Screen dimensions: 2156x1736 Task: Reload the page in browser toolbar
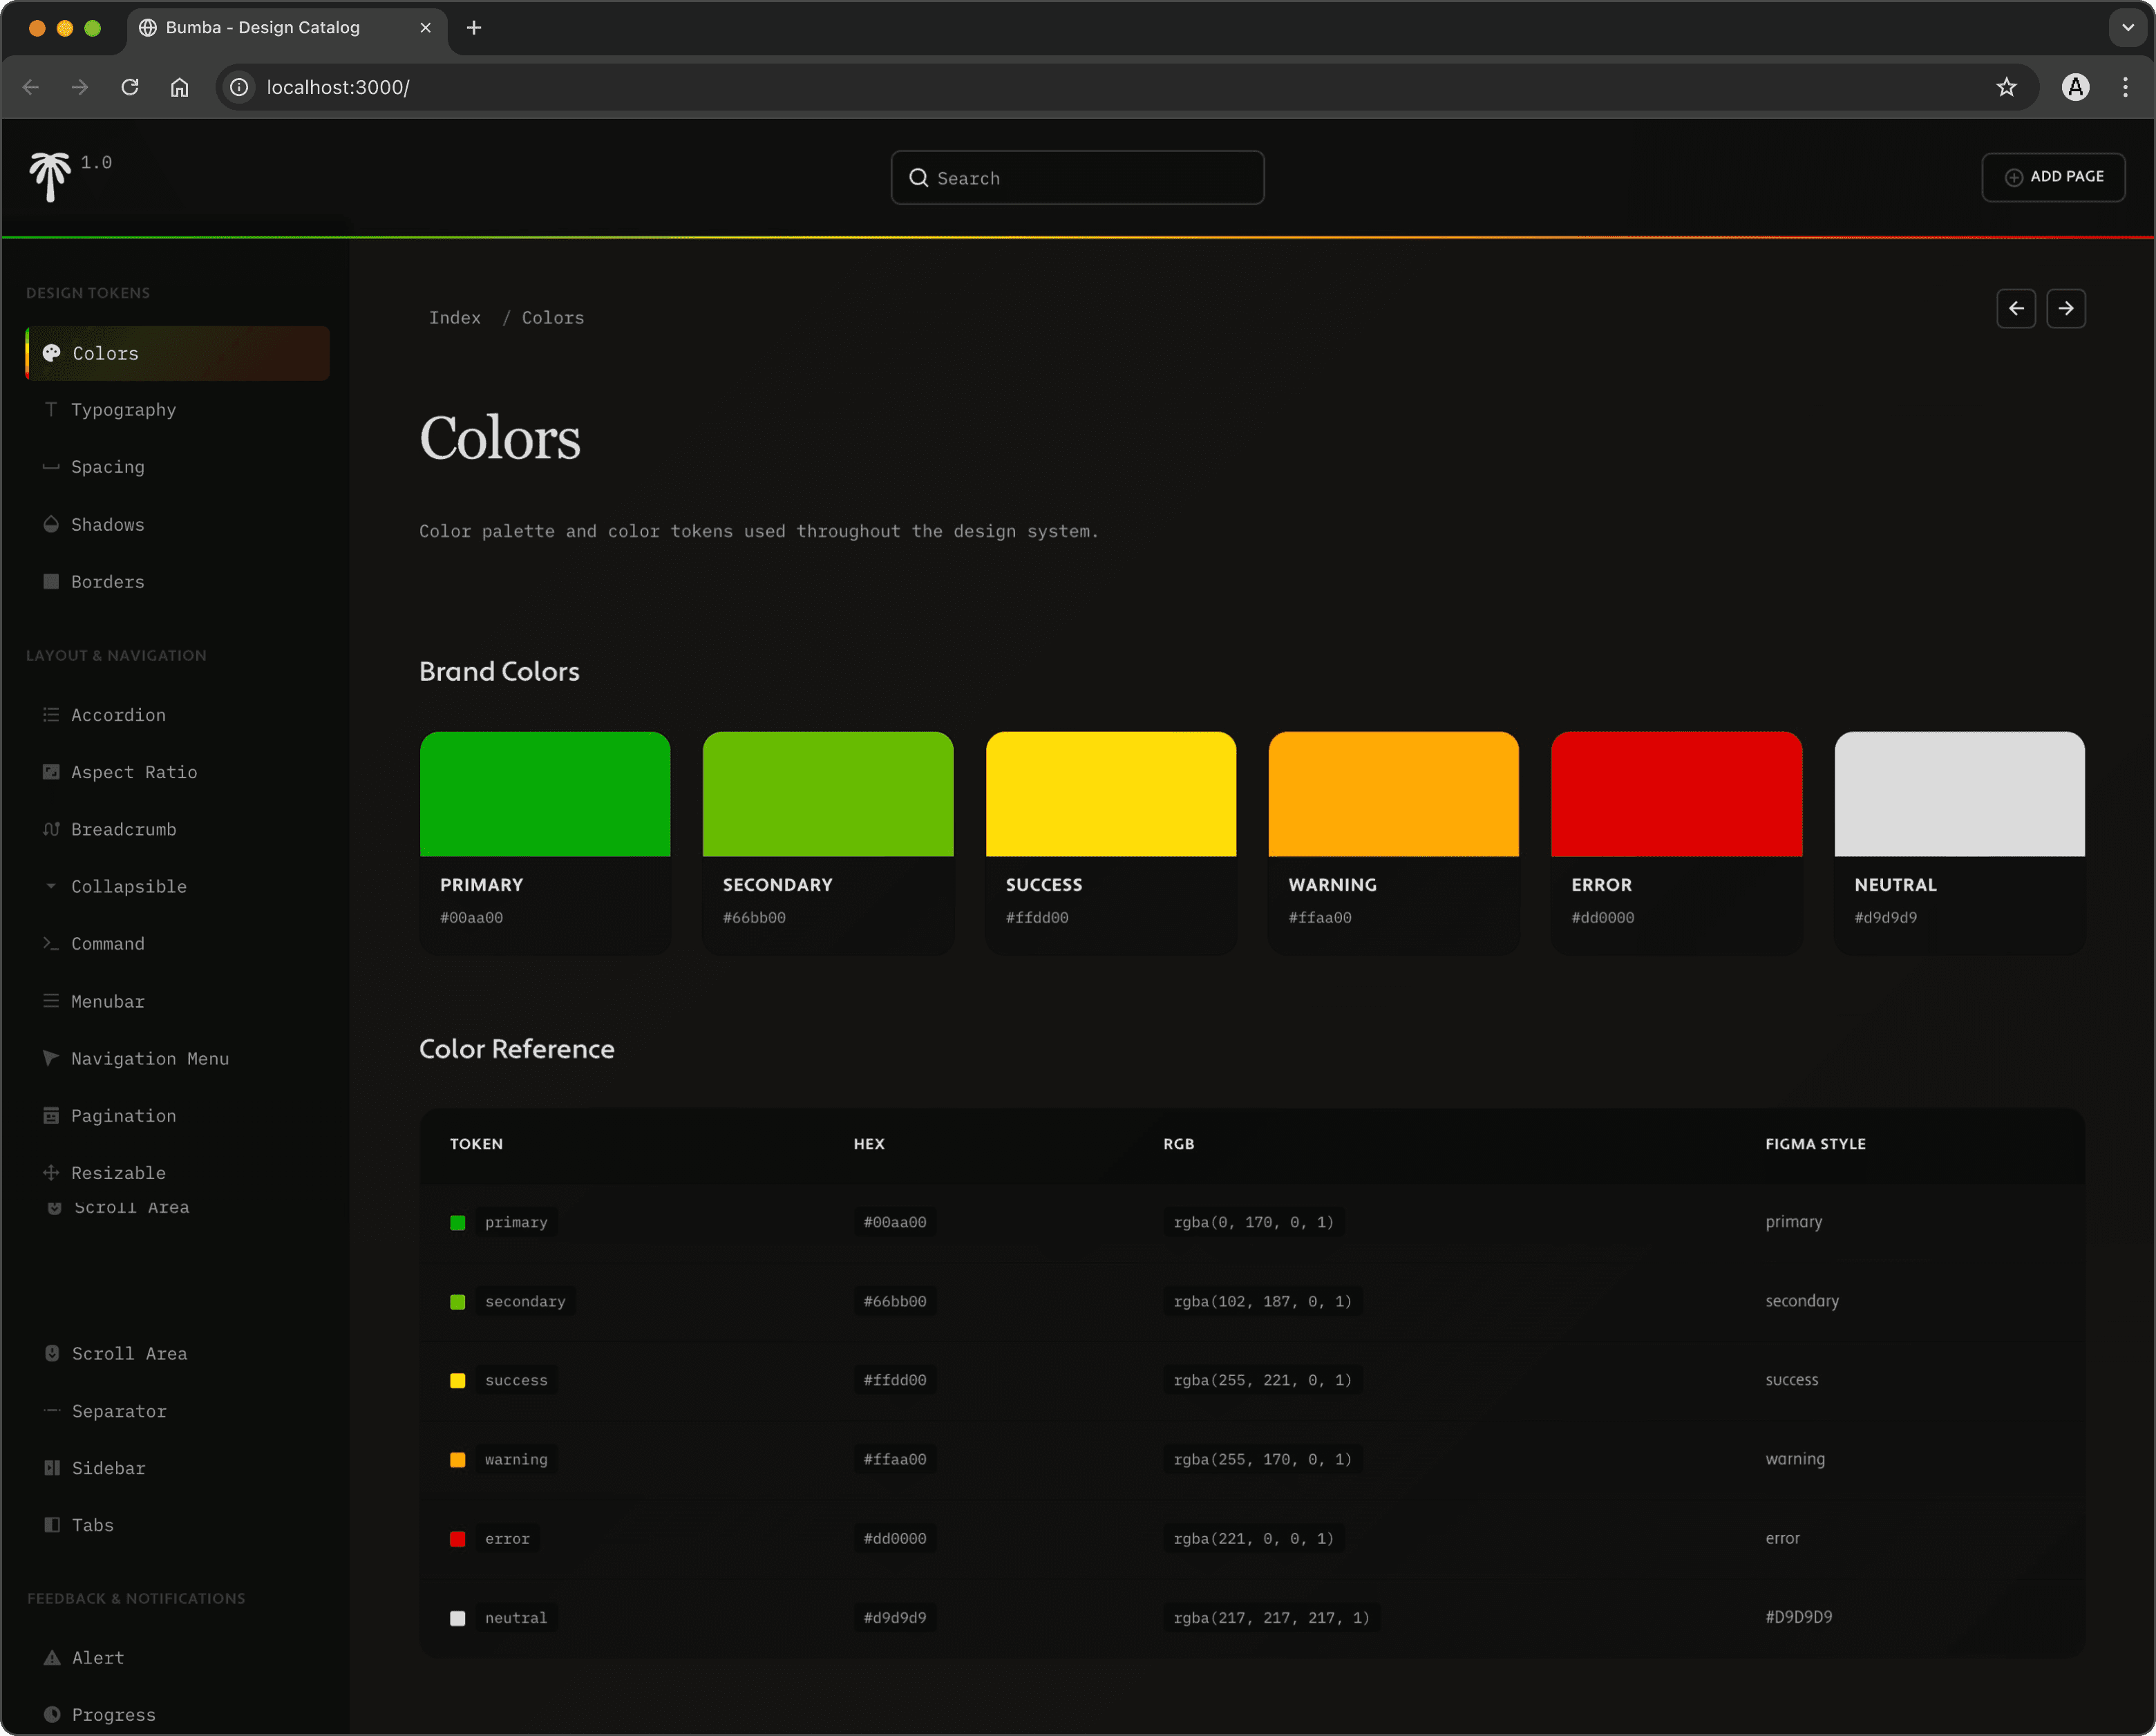point(130,87)
